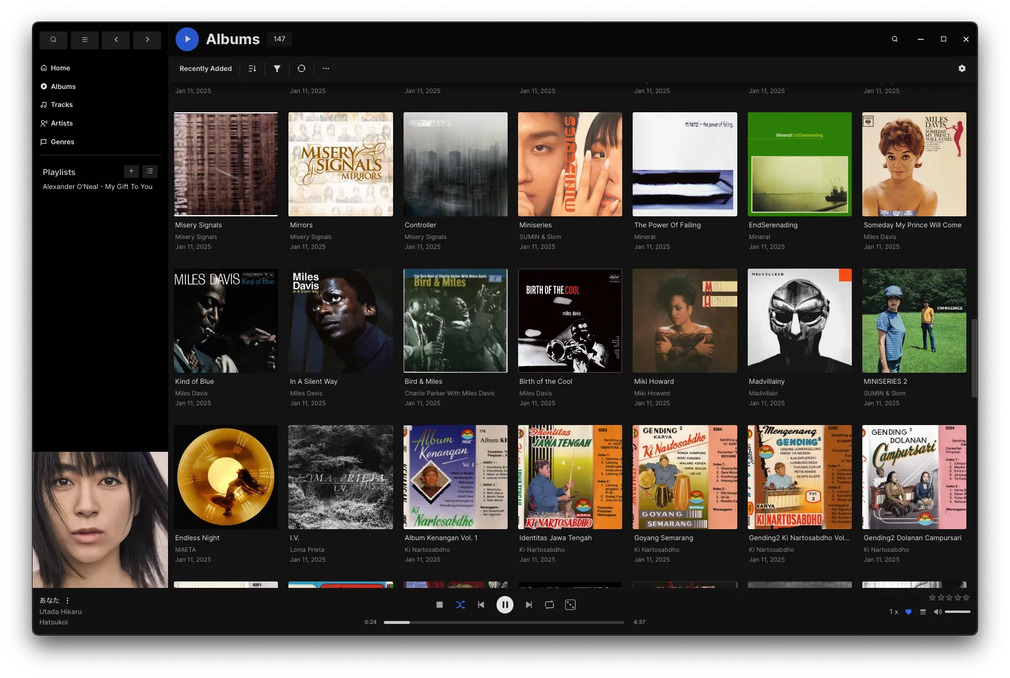Viewport: 1010px width, 678px height.
Task: Skip to the next track
Action: point(529,605)
